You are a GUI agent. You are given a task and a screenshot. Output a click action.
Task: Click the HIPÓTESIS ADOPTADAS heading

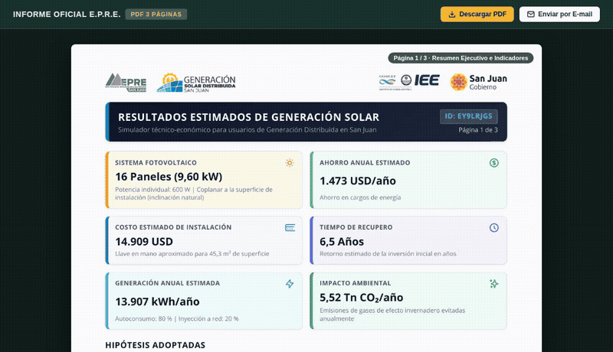pos(156,345)
